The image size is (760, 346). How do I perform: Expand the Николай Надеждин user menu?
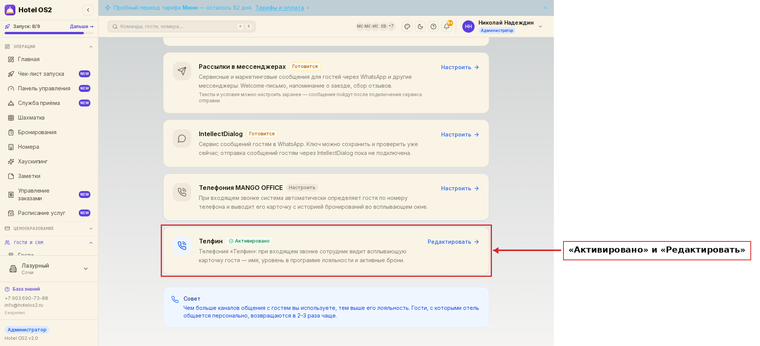point(540,27)
